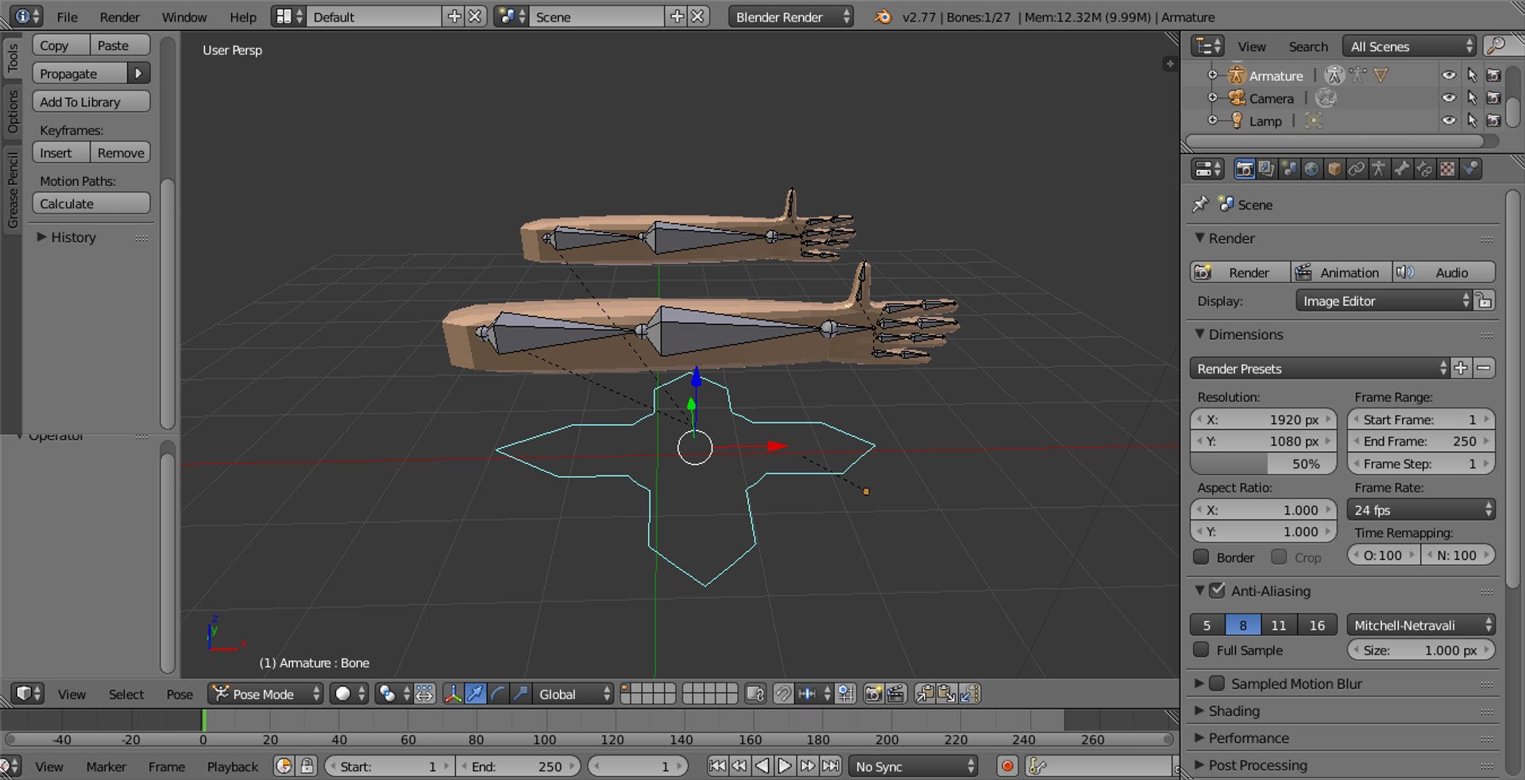Click the OpenGL render image camera icon

pos(874,694)
